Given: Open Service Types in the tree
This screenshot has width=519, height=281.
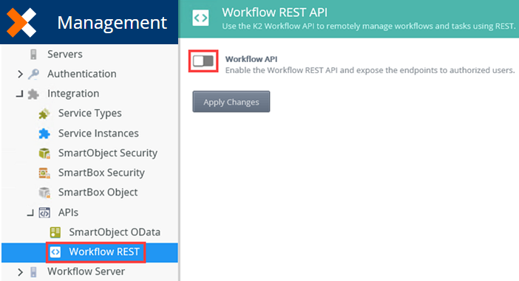Looking at the screenshot, I should [x=90, y=114].
